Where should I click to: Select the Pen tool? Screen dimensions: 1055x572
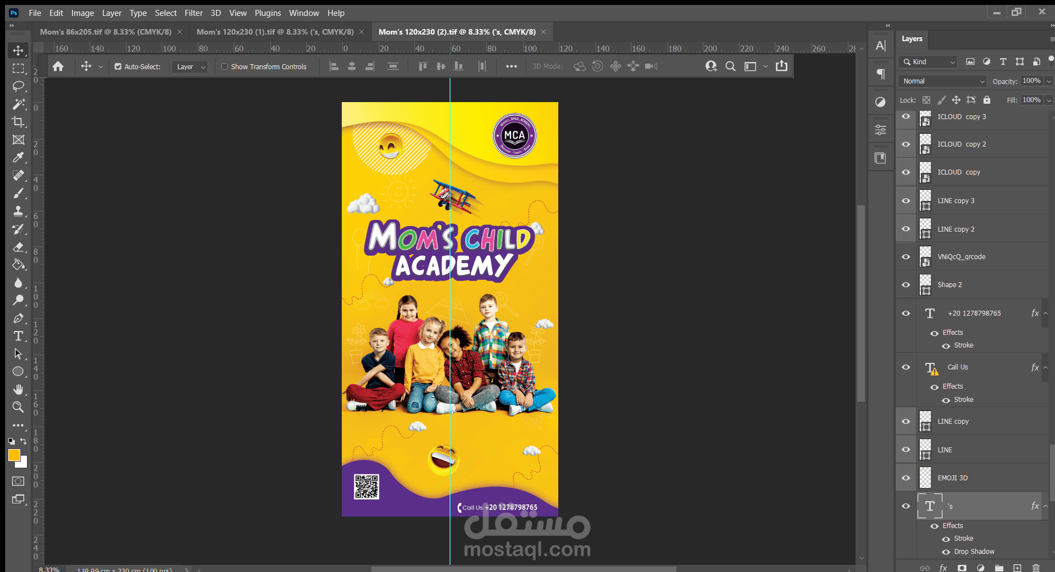pos(18,318)
